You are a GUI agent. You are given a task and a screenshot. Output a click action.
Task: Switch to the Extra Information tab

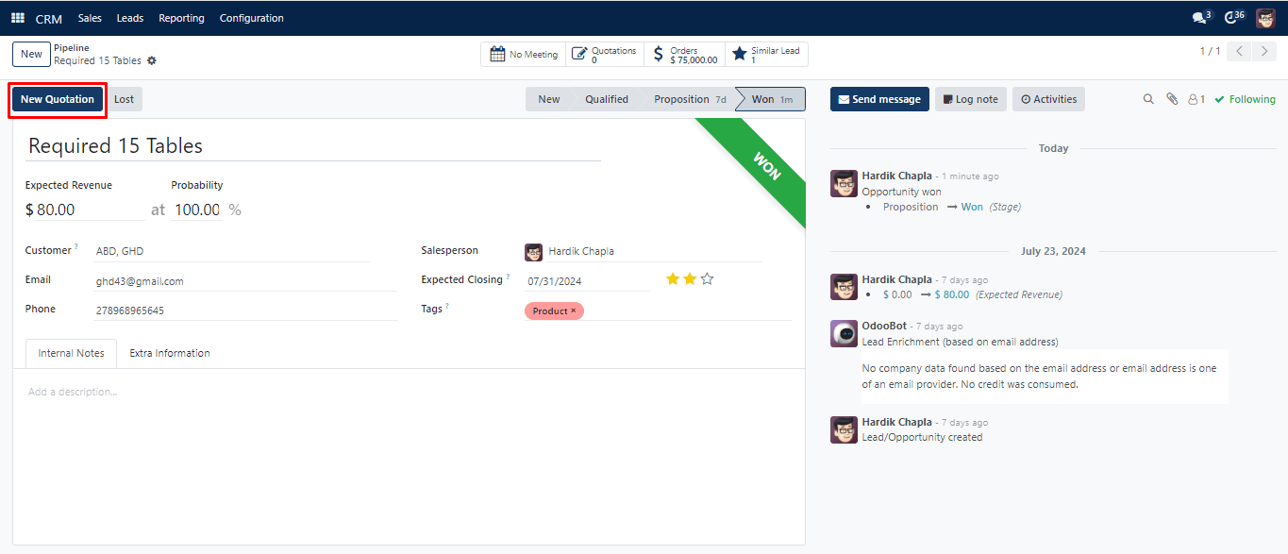[x=170, y=353]
